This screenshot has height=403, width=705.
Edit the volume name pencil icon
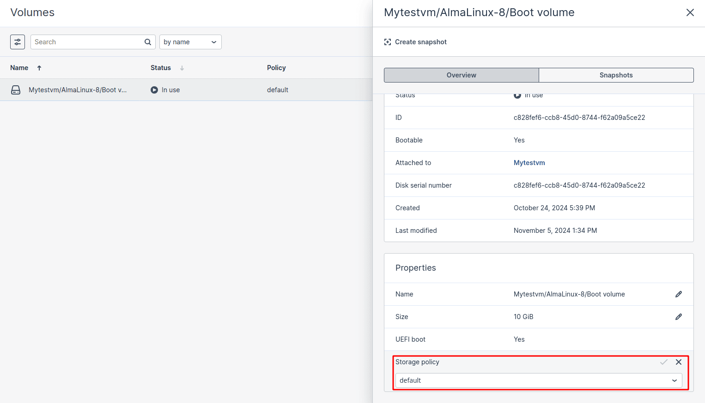click(x=678, y=294)
